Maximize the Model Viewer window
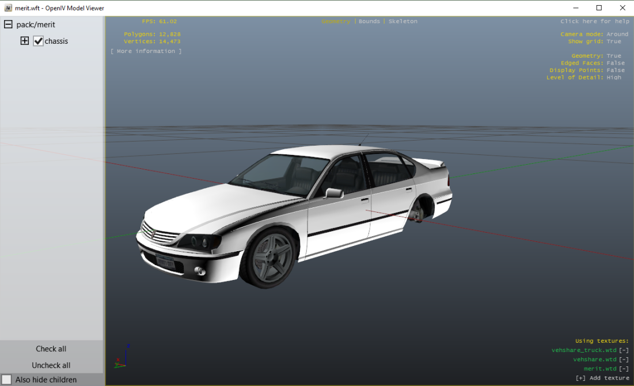This screenshot has height=386, width=634. [599, 7]
